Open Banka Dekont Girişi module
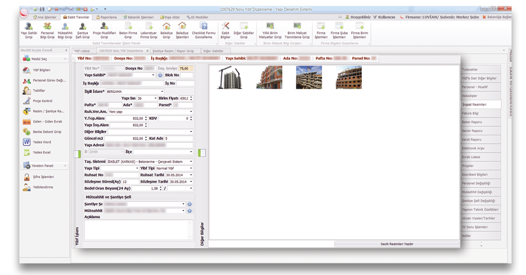Image resolution: width=526 pixels, height=275 pixels. 26,132
